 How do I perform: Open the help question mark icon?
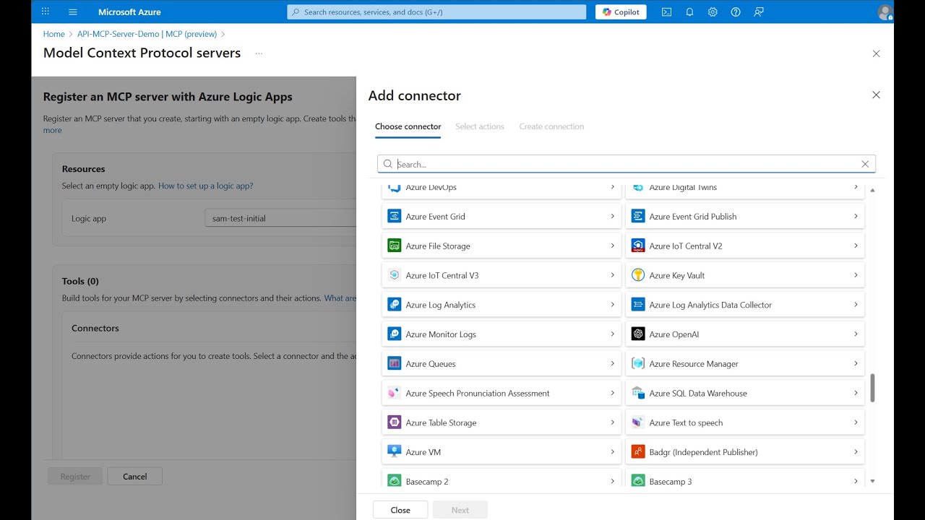pos(736,12)
